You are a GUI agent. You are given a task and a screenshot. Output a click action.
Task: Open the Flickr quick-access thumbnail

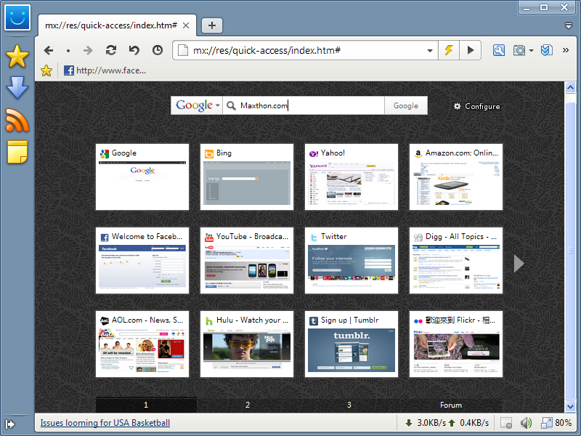coord(456,344)
